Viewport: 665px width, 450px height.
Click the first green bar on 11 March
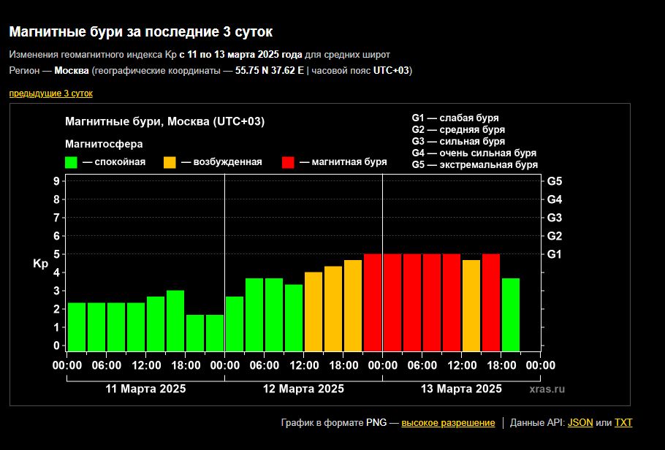point(77,327)
